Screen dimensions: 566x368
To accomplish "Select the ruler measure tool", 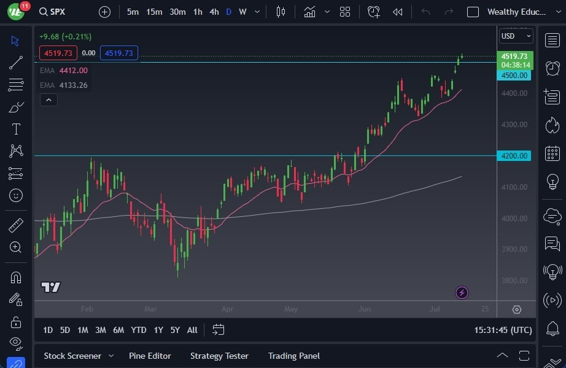I will [x=16, y=225].
